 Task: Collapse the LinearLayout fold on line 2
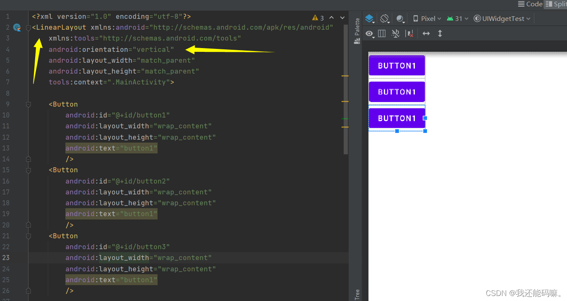click(28, 28)
